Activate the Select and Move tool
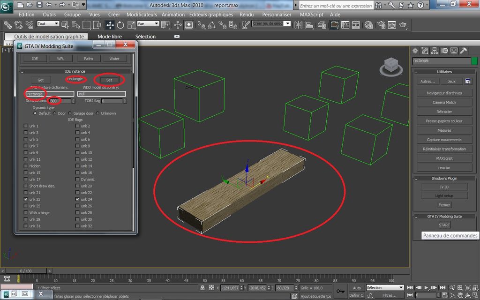 pyautogui.click(x=110, y=25)
